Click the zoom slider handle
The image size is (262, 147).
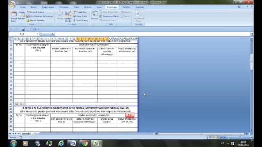[x=240, y=137]
